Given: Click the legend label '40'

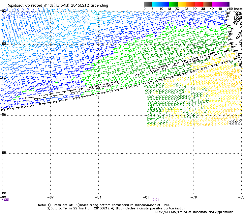Looking at the screenshot, I should 212,9.
